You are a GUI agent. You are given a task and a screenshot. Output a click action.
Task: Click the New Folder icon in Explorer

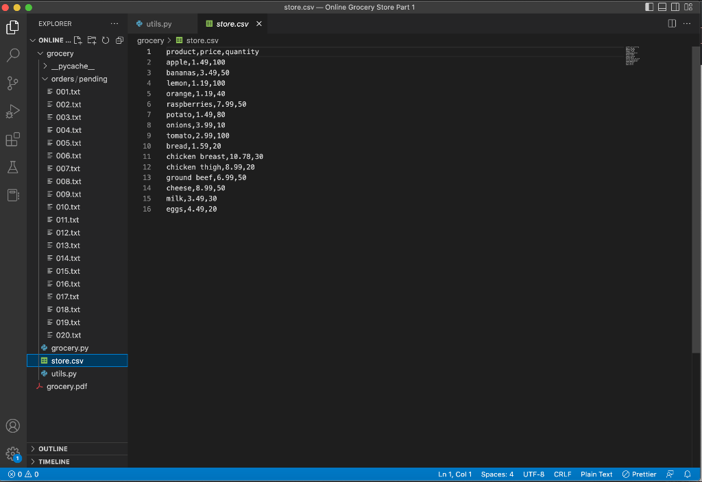(x=91, y=40)
